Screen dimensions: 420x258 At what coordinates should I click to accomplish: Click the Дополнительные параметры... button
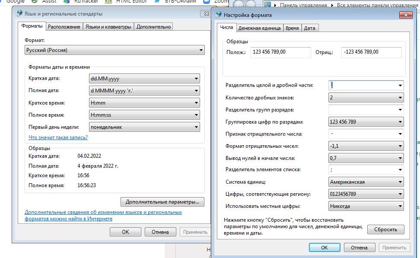tap(162, 202)
